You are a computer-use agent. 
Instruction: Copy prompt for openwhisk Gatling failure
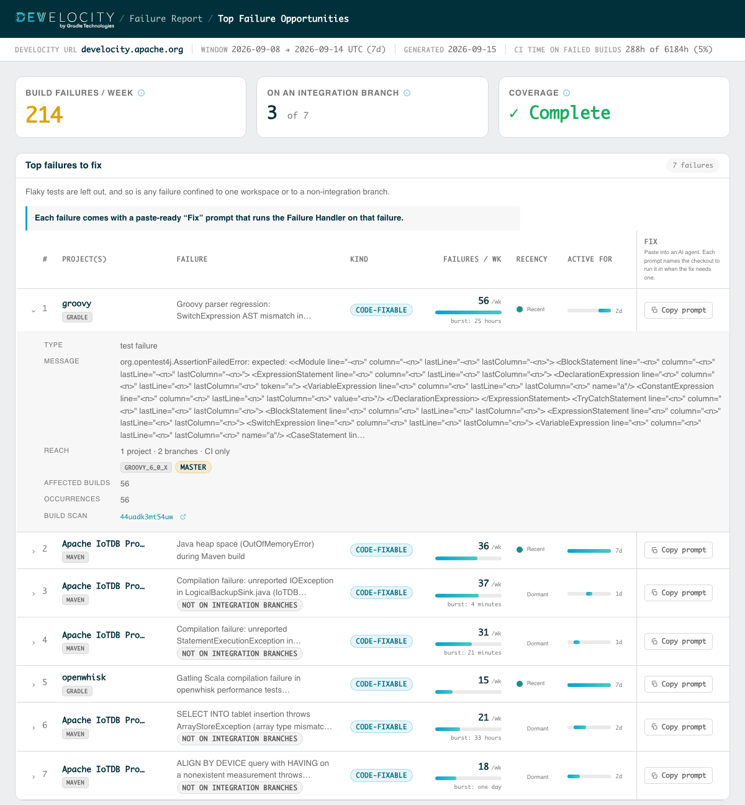[679, 684]
